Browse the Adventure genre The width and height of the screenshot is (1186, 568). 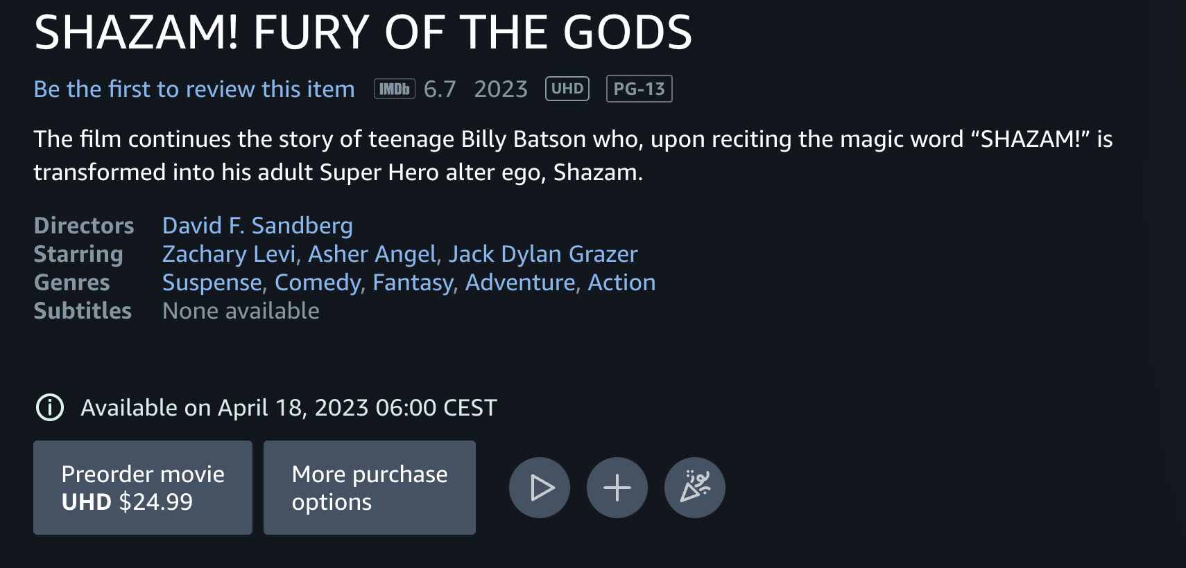pos(520,283)
